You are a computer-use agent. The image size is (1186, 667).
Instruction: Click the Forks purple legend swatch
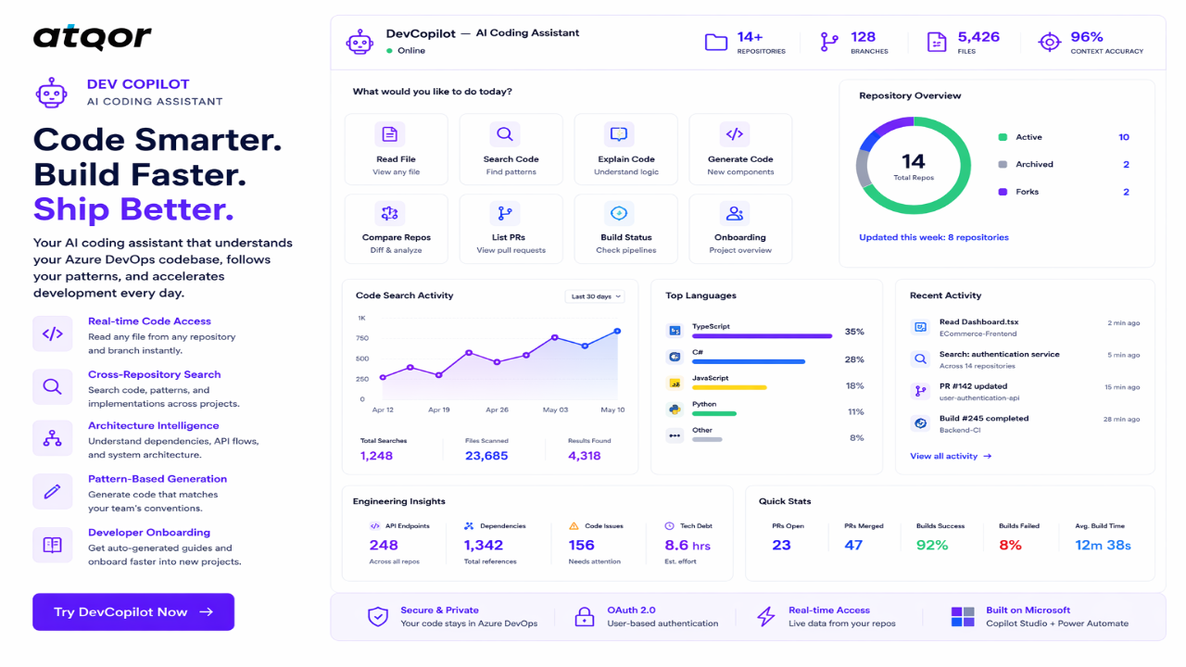click(1003, 192)
